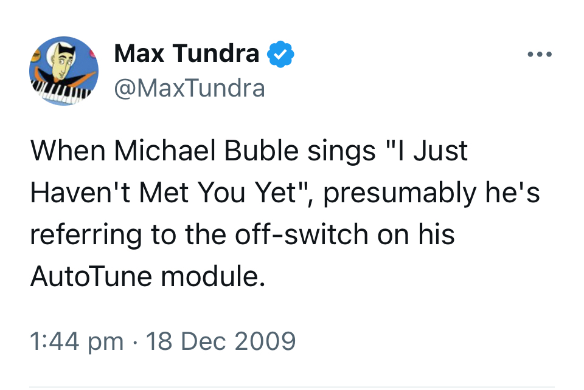The height and width of the screenshot is (390, 584).
Task: Click the "1:44 pm" timestamp
Action: point(77,341)
